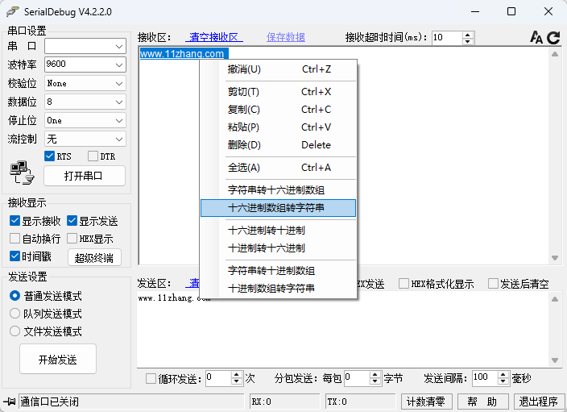Toggle the RTS checkbox
Image resolution: width=567 pixels, height=412 pixels.
[x=50, y=156]
